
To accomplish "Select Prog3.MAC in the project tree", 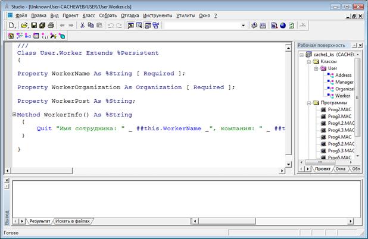I will pyautogui.click(x=339, y=116).
